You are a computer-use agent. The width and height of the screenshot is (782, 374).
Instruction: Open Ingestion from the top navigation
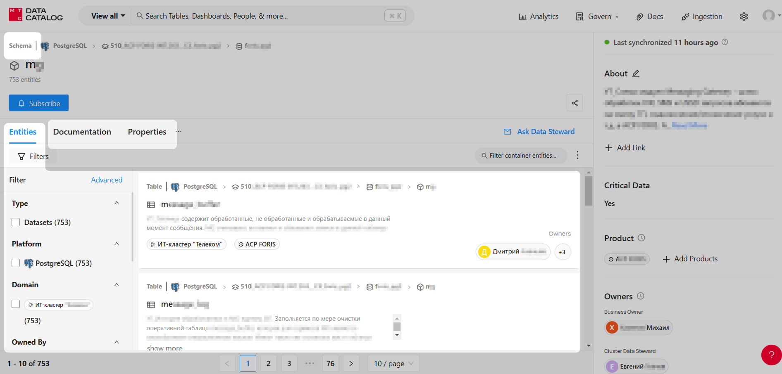tap(702, 17)
